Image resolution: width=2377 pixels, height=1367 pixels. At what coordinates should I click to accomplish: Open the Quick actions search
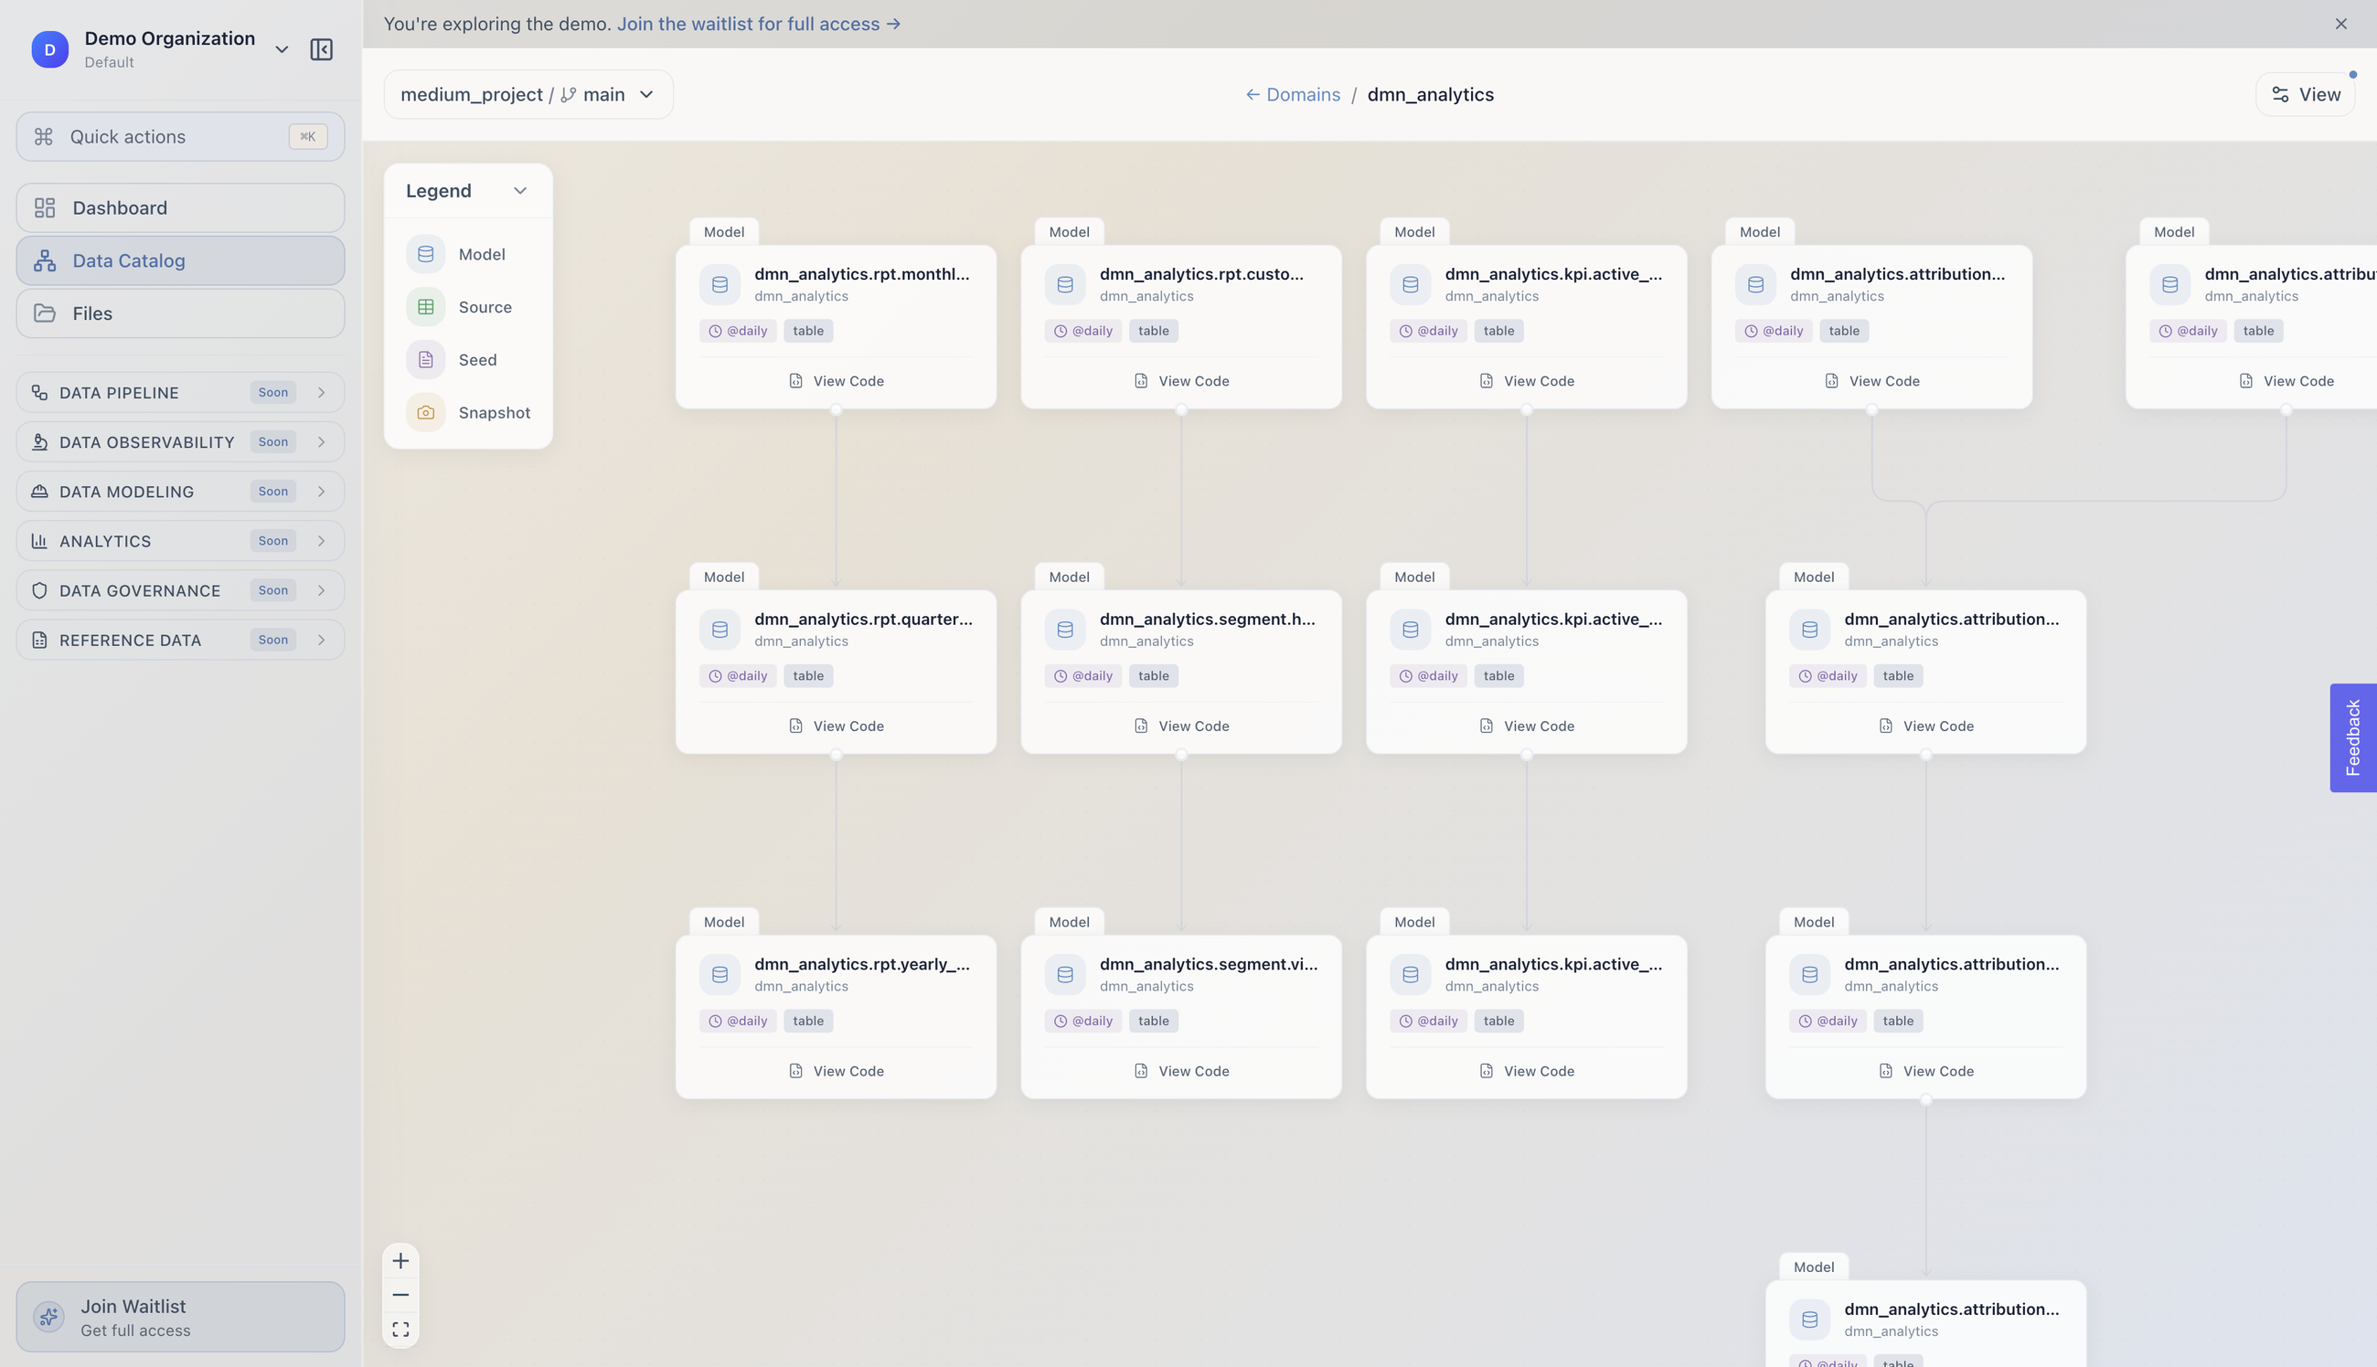180,136
